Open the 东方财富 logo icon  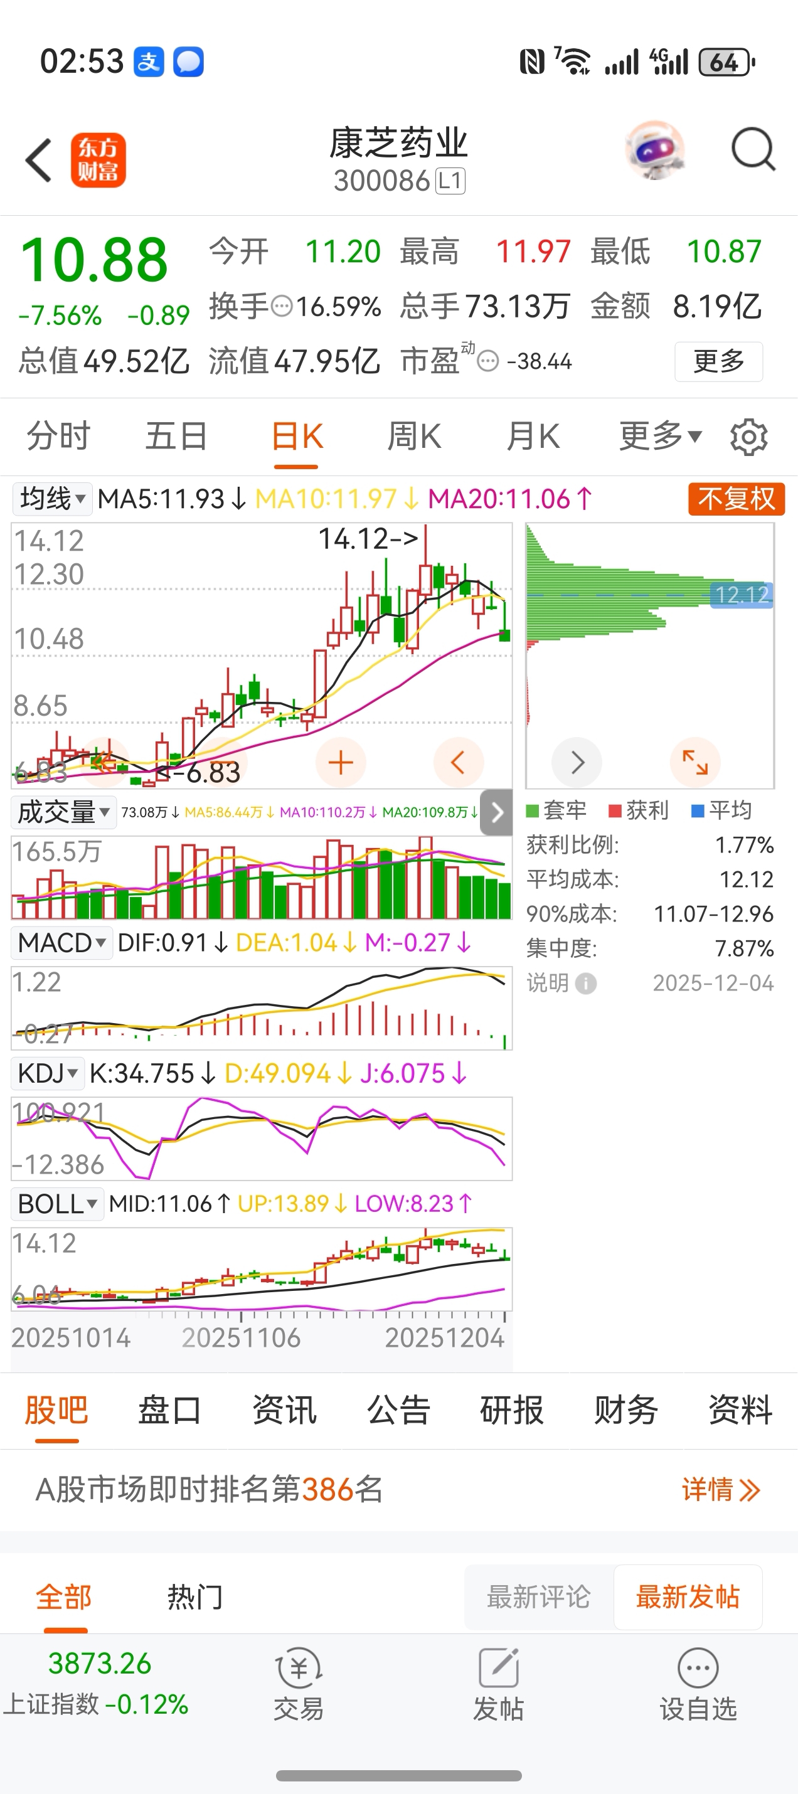pos(98,160)
